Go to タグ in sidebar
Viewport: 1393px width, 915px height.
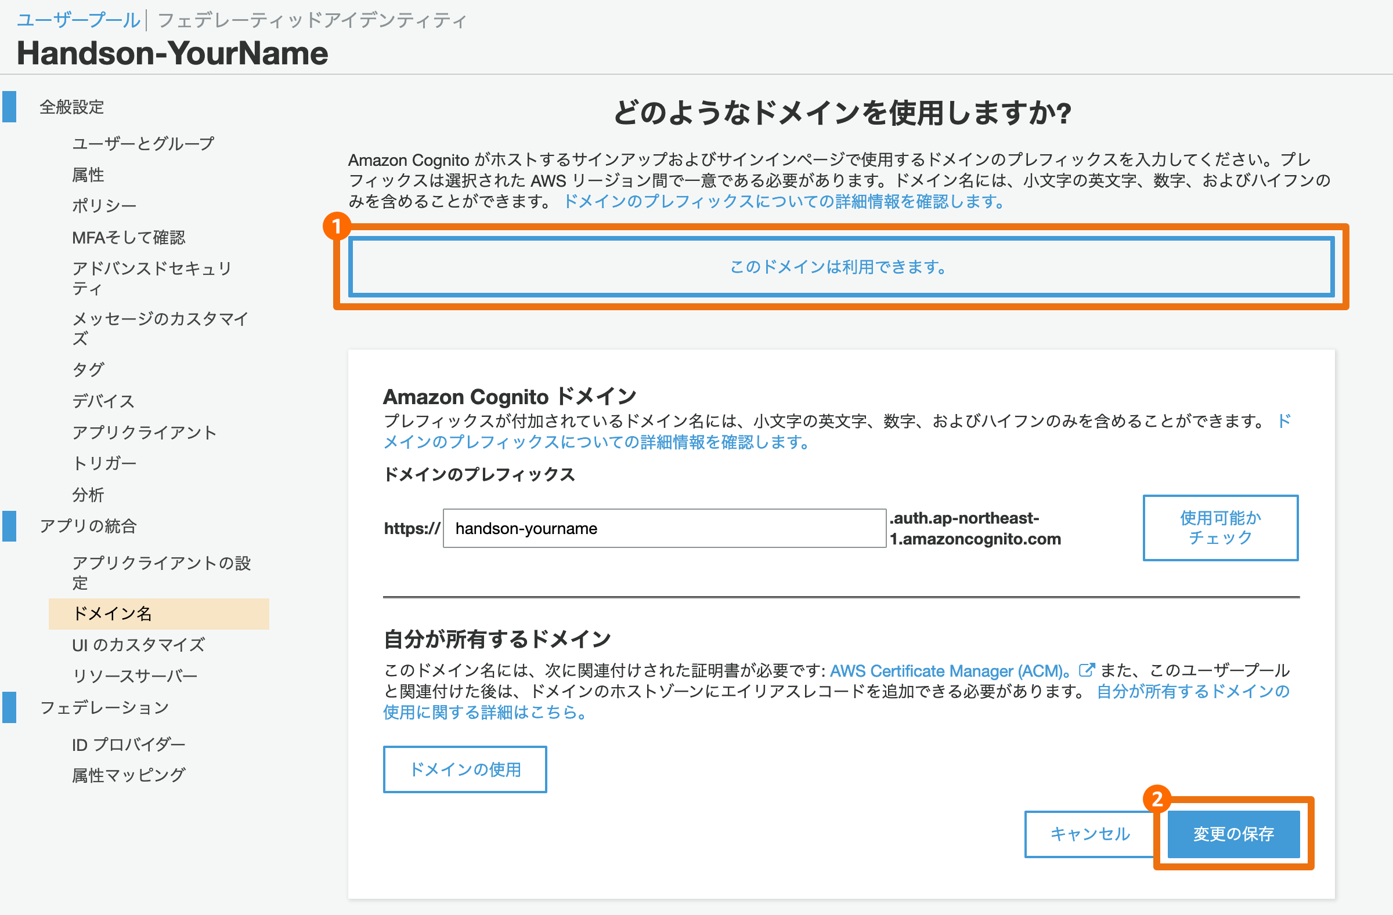88,369
